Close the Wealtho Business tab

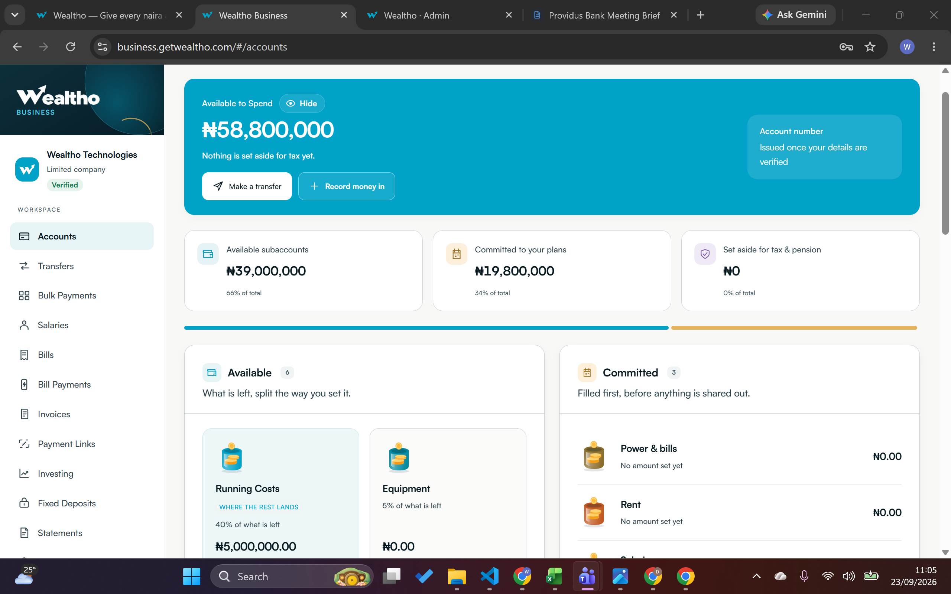click(344, 15)
